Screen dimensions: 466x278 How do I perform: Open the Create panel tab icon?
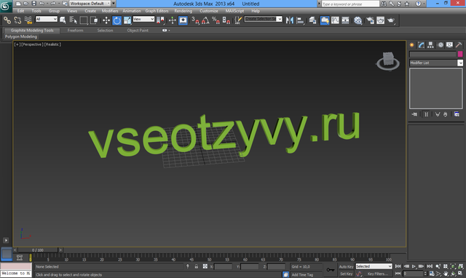(x=412, y=45)
